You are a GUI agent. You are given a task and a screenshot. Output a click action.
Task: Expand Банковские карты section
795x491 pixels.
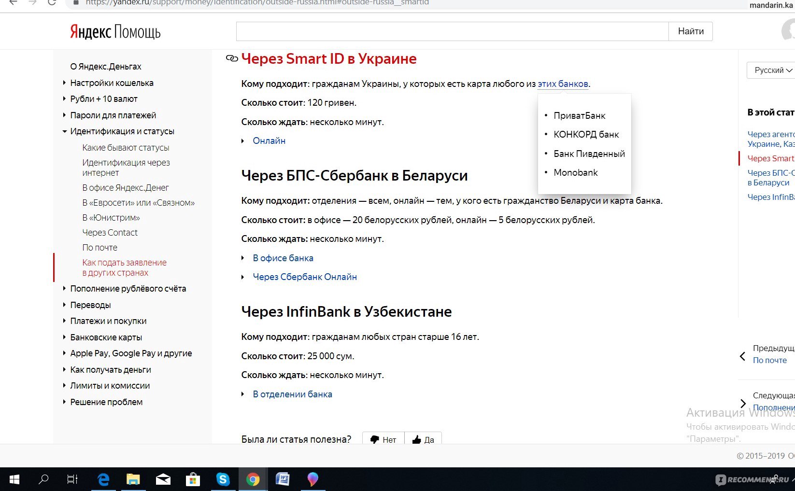click(106, 337)
